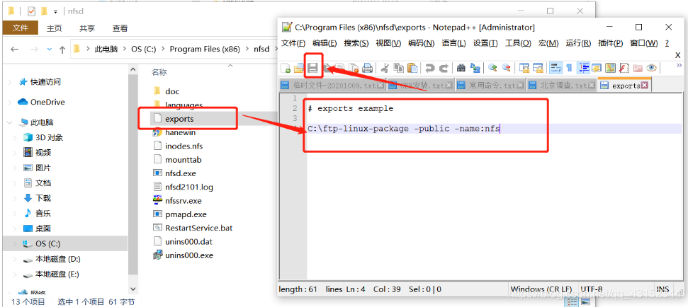688x307 pixels.
Task: Toggle synchronize vertical scrolling icon
Action: pyautogui.click(x=524, y=68)
